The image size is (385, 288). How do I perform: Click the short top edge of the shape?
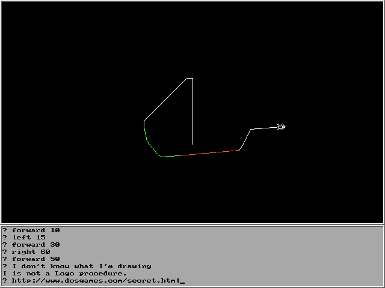(x=189, y=78)
